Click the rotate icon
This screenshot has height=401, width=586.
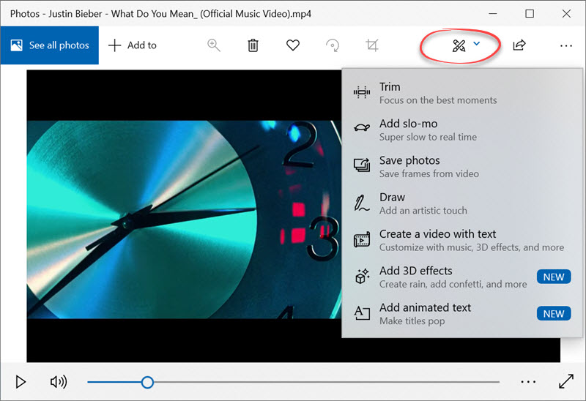333,45
